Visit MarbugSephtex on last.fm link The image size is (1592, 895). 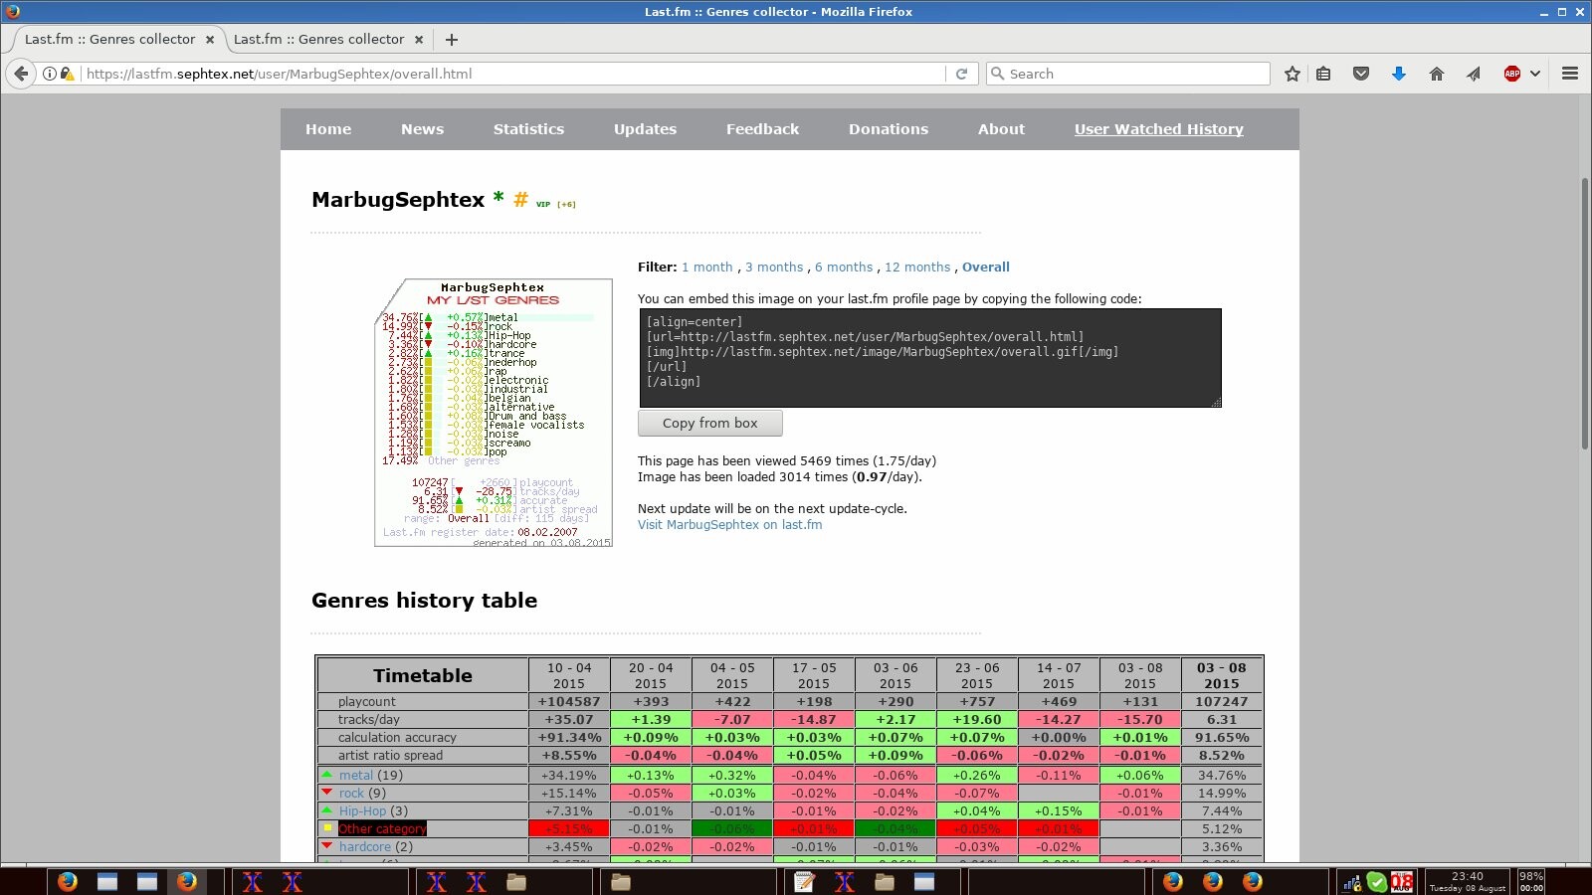[x=729, y=525]
